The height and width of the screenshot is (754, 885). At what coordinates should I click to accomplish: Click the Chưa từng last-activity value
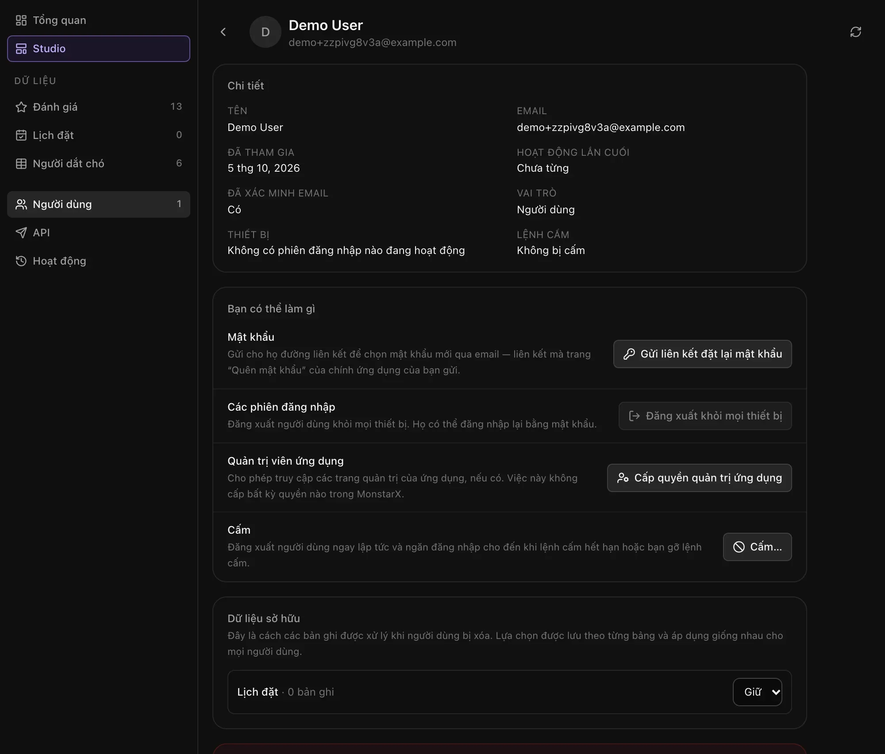543,168
